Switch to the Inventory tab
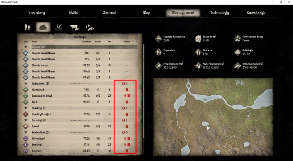Viewport: 293px width, 161px height. point(36,13)
